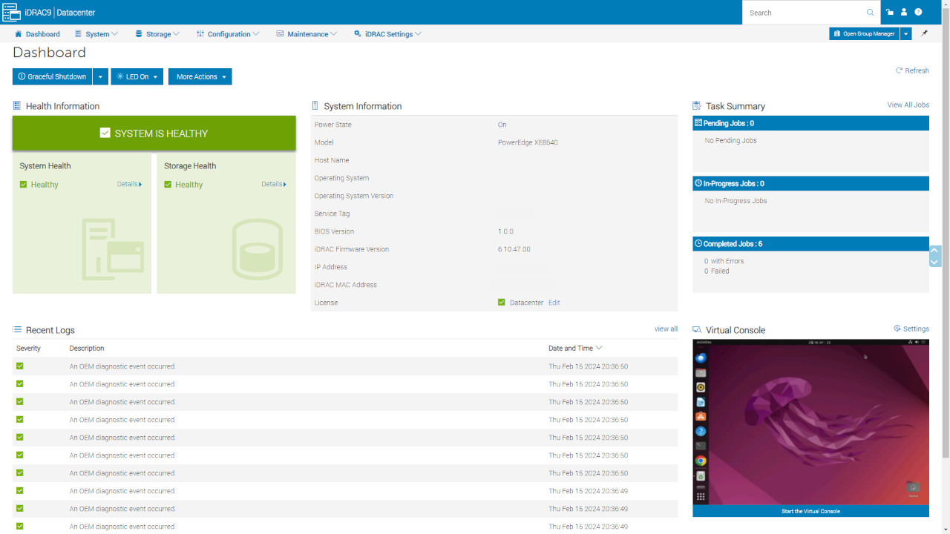
Task: Open the More Actions dropdown
Action: (200, 77)
